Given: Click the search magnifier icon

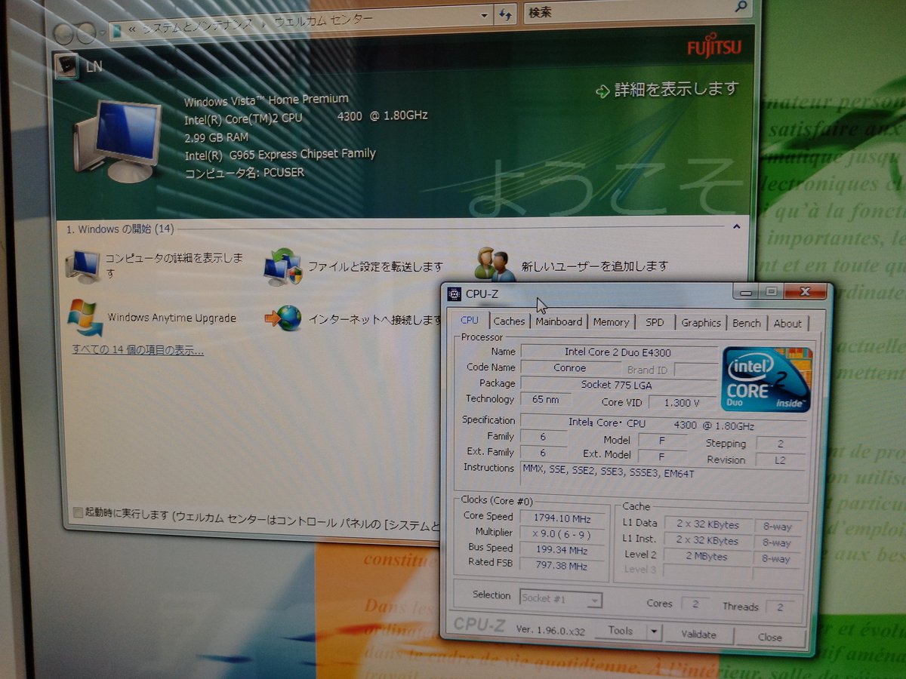Looking at the screenshot, I should click(741, 8).
